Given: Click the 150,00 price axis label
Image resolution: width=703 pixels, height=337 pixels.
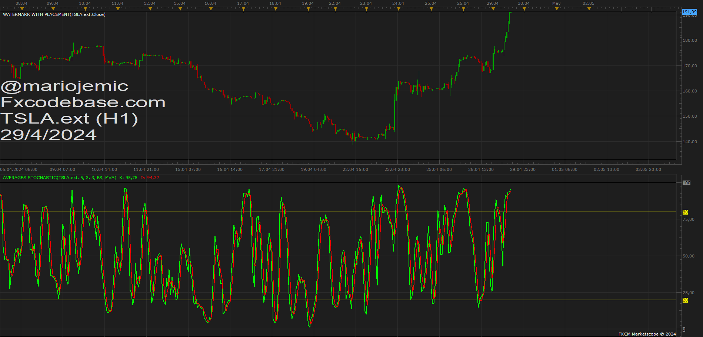Looking at the screenshot, I should click(690, 116).
